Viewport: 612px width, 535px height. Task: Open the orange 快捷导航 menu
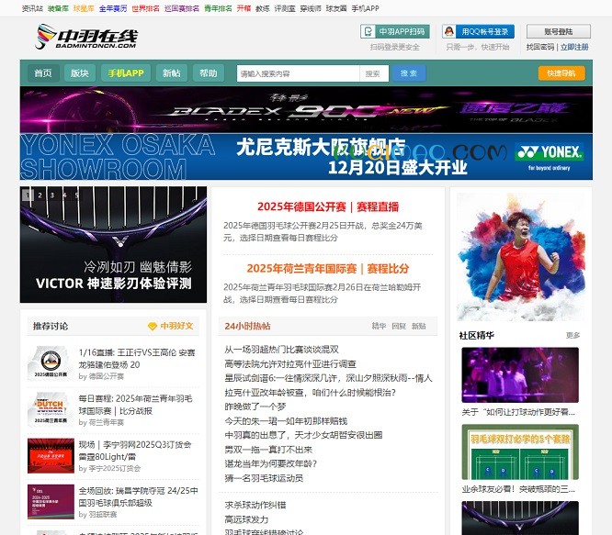[561, 73]
